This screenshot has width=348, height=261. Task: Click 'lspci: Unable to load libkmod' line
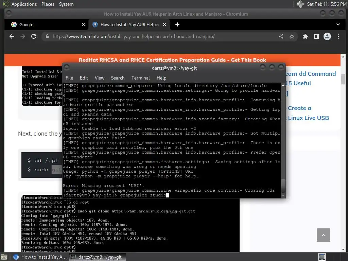tap(129, 128)
